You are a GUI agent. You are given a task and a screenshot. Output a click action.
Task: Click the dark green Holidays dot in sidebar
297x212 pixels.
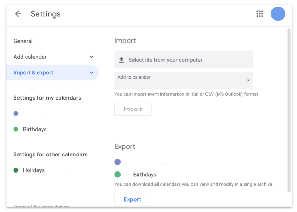16,170
